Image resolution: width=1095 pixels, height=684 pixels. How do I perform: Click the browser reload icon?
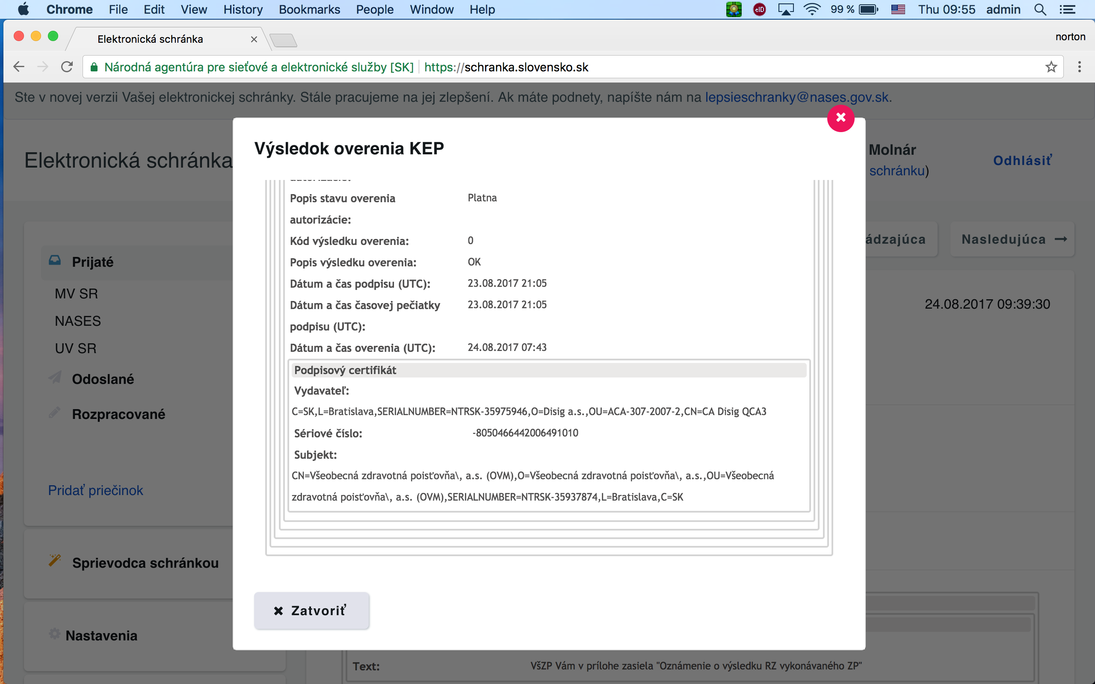click(x=67, y=67)
